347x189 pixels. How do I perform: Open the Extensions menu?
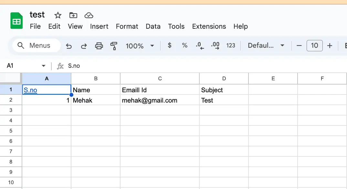pos(209,26)
